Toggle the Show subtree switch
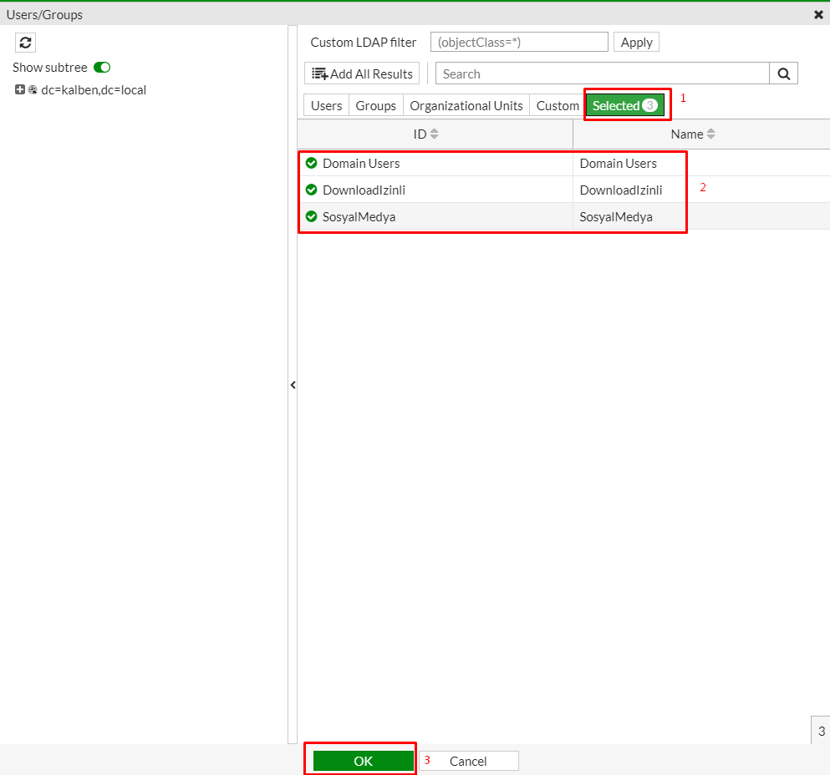This screenshot has width=830, height=775. point(102,67)
